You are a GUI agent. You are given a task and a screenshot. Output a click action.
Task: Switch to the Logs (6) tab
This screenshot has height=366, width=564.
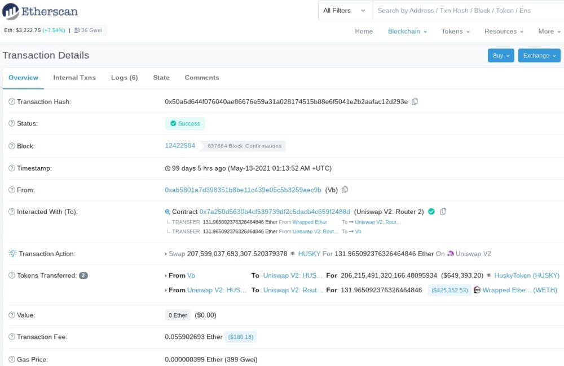tap(124, 78)
